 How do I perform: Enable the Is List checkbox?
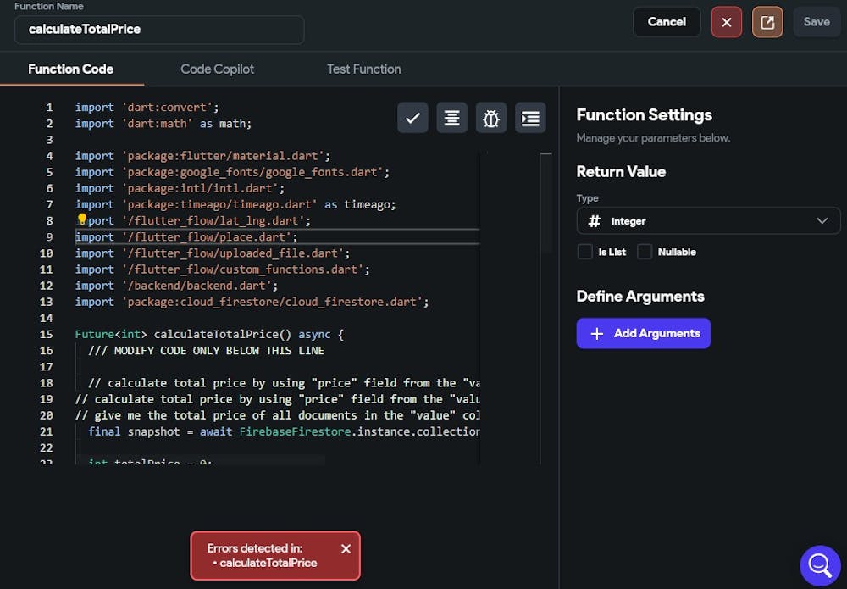point(585,252)
